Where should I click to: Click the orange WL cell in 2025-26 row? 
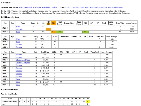(x=54, y=32)
